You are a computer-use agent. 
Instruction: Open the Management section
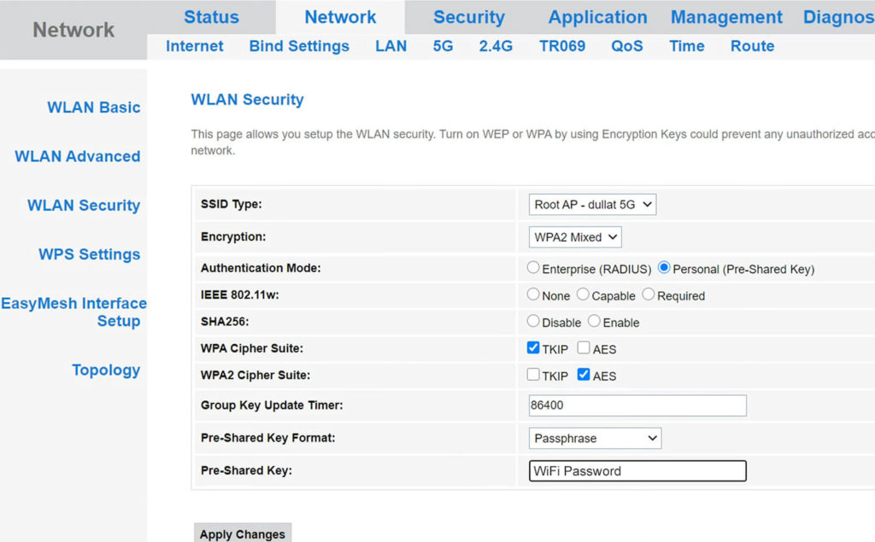point(725,16)
